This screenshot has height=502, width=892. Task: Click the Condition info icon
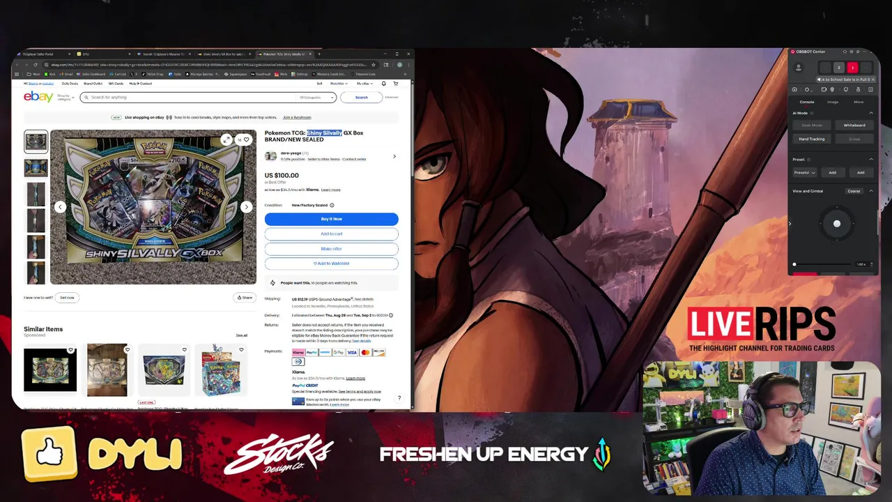coord(332,205)
